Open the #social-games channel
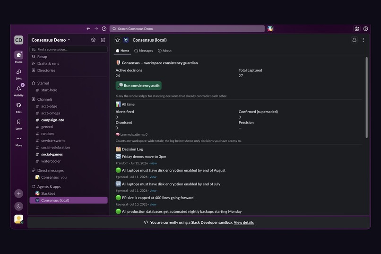 point(68,154)
